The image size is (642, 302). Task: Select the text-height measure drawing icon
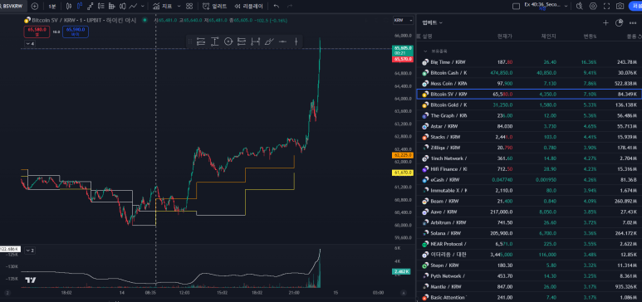tap(214, 41)
